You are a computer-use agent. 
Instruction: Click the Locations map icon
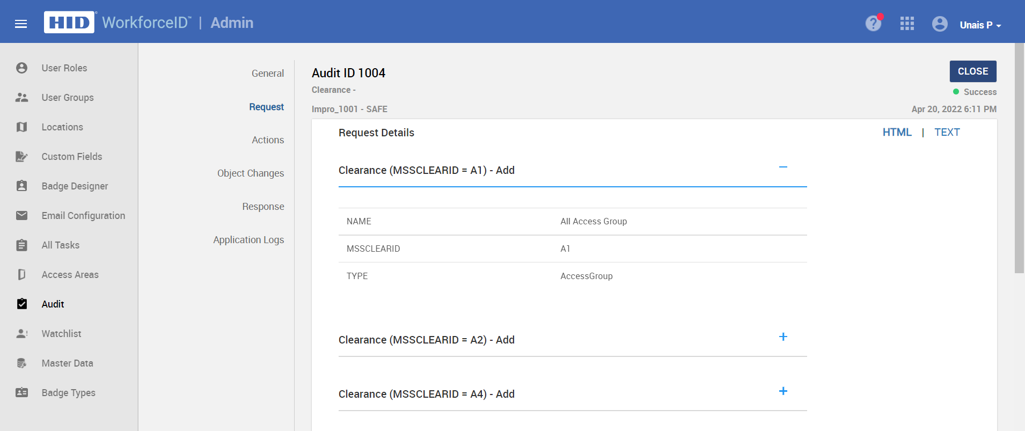(21, 127)
